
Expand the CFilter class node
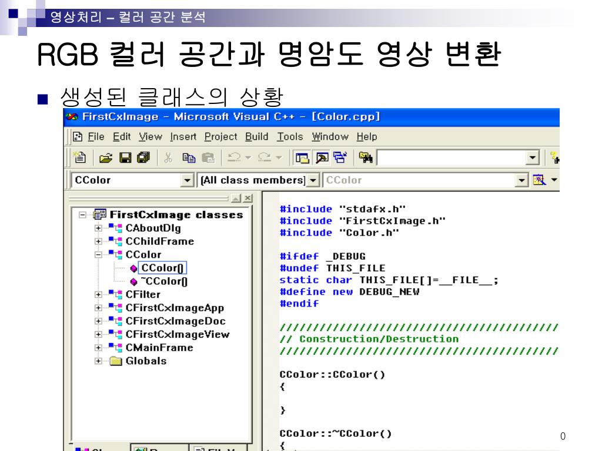[x=98, y=295]
